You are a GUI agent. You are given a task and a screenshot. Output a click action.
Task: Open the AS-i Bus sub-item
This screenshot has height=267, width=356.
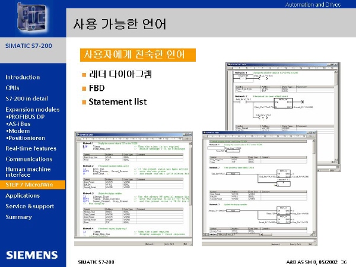pyautogui.click(x=18, y=124)
